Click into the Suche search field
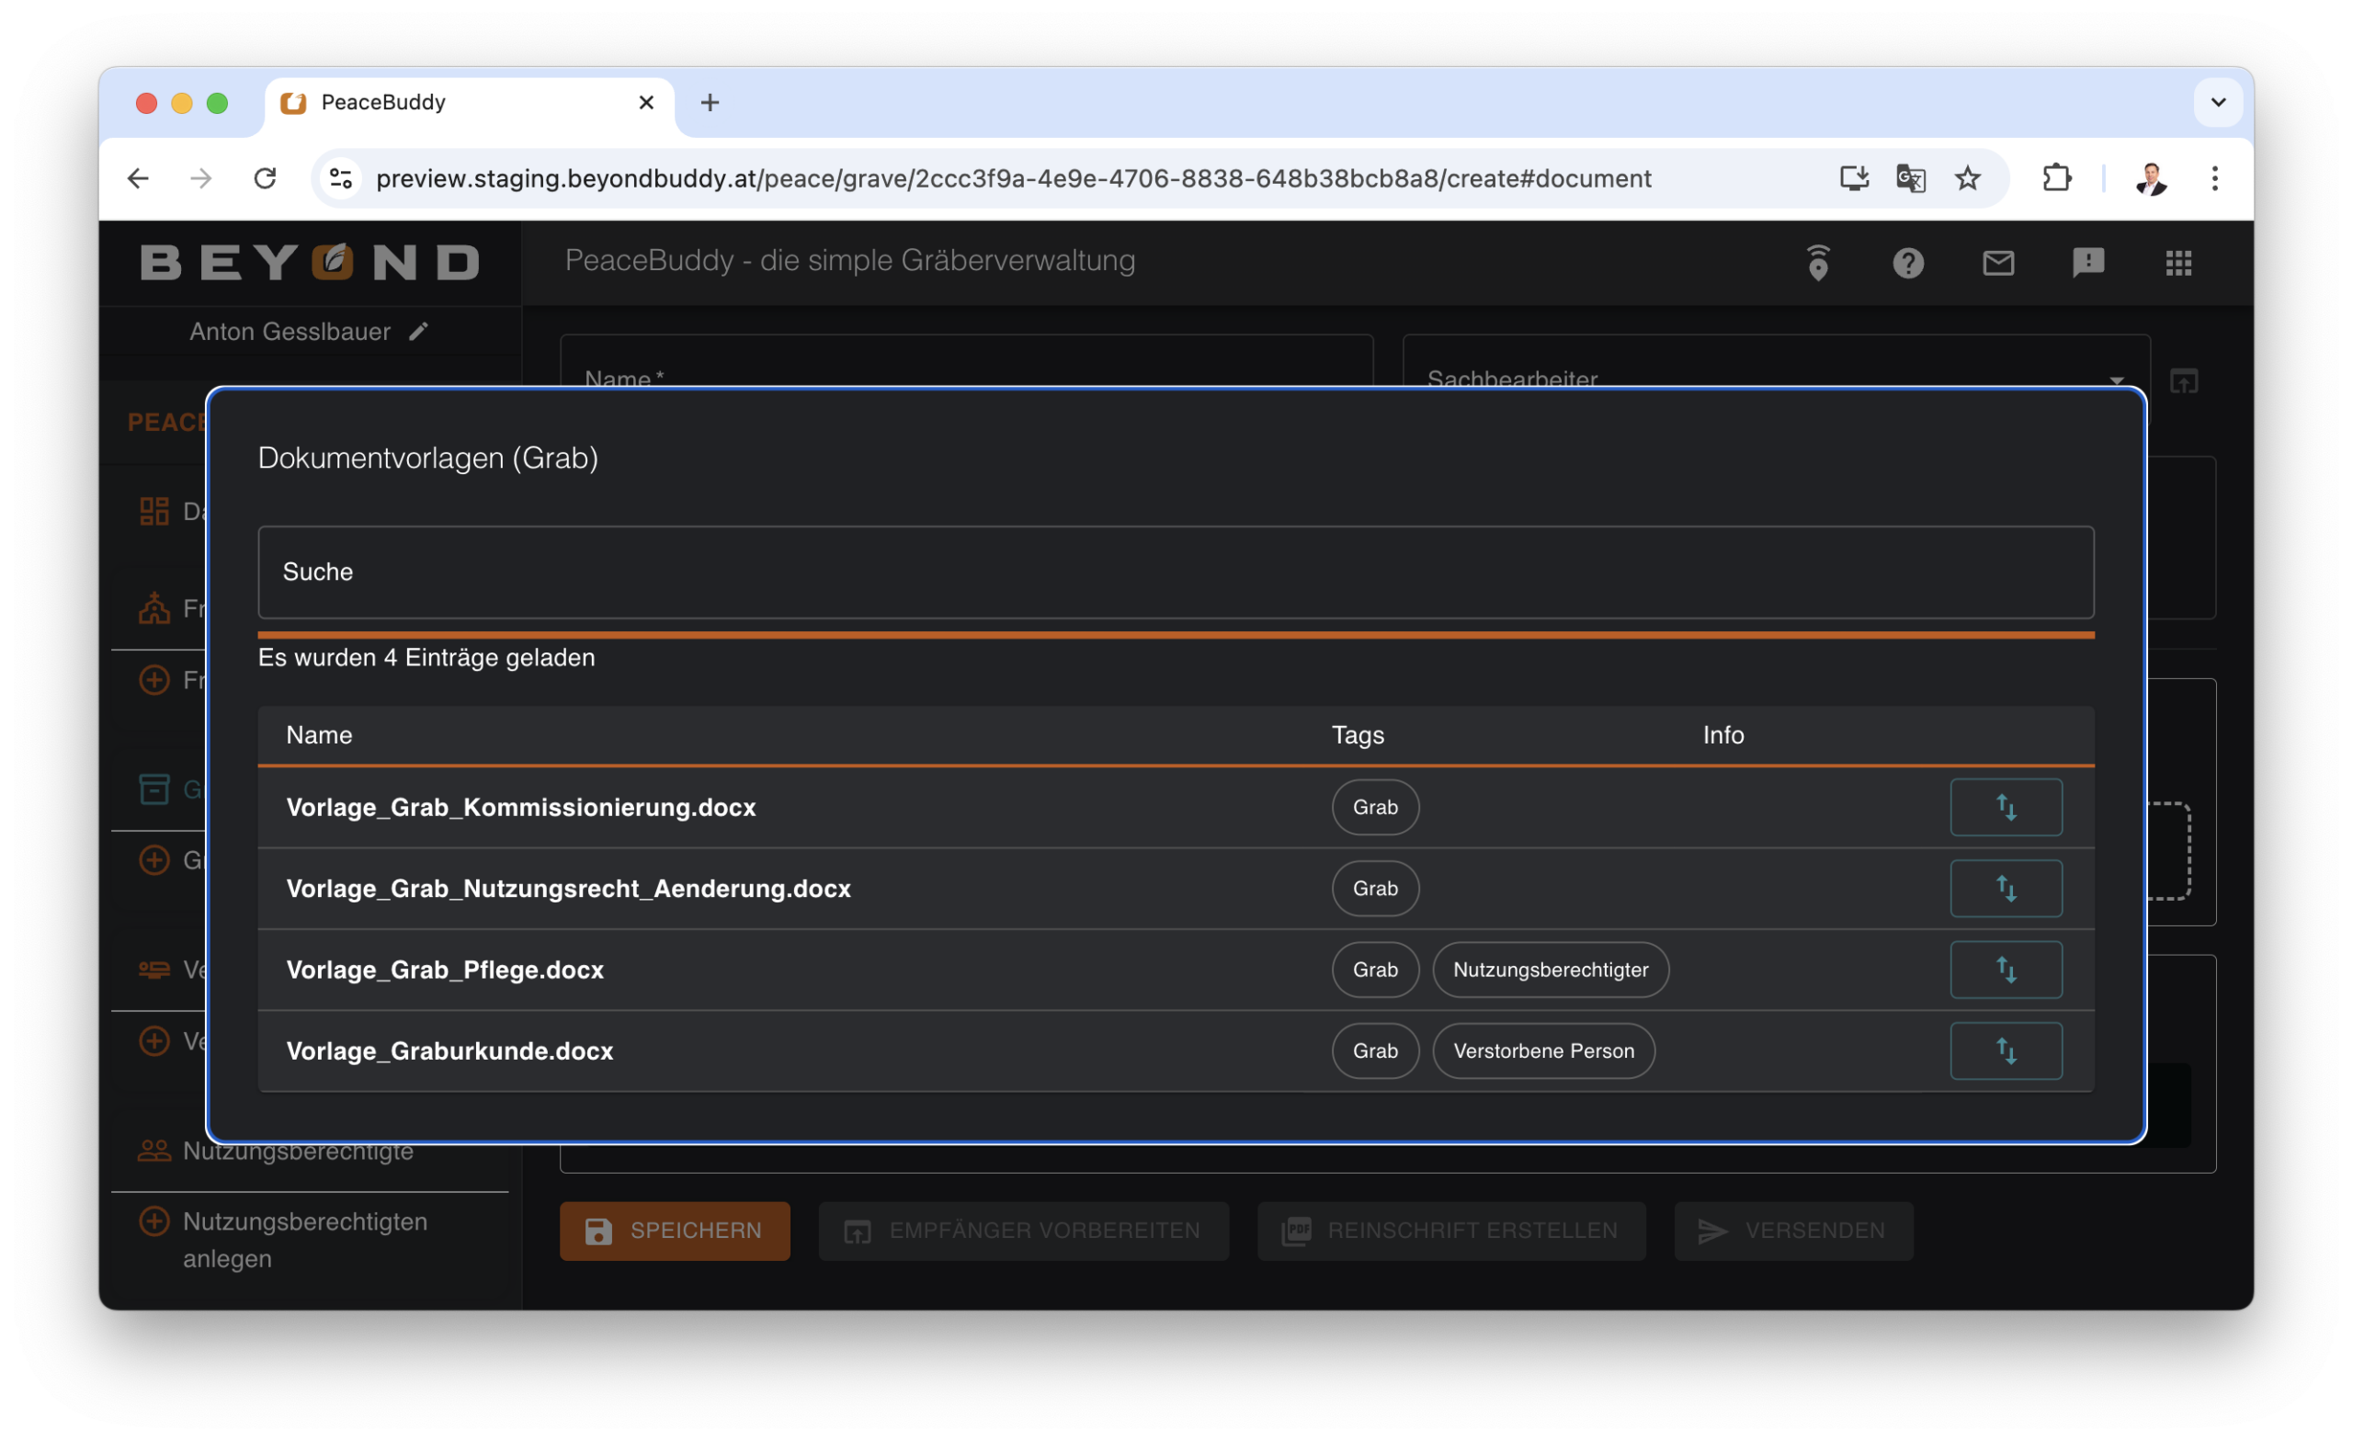 point(1175,572)
